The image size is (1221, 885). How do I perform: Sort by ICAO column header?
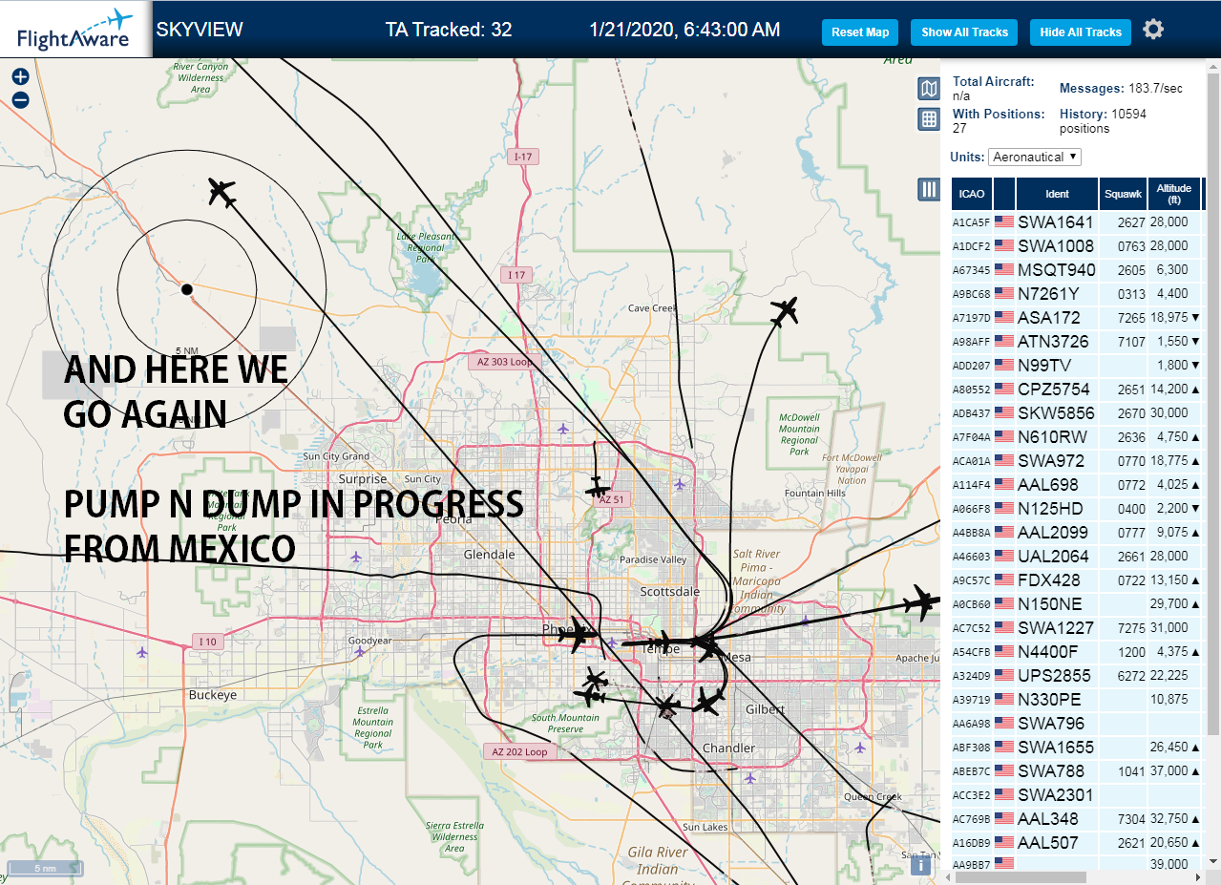pyautogui.click(x=972, y=194)
